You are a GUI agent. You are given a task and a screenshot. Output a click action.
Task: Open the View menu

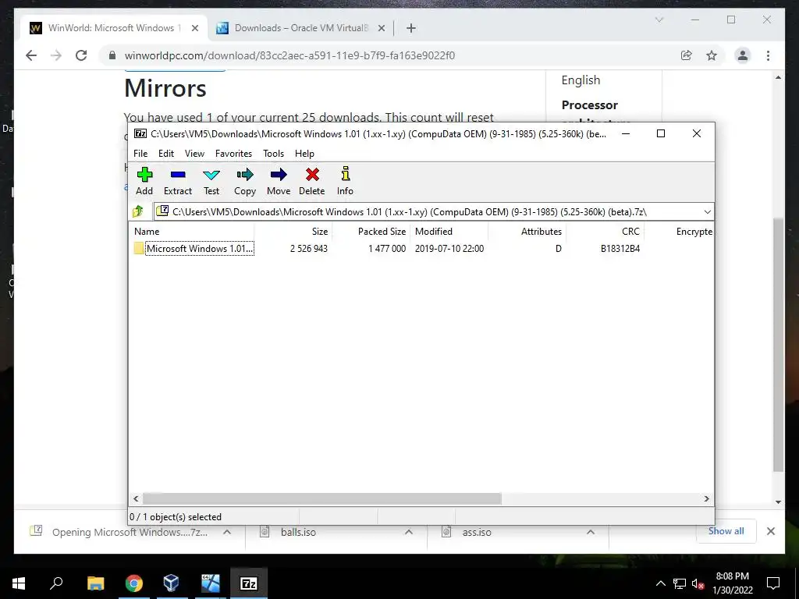[194, 154]
